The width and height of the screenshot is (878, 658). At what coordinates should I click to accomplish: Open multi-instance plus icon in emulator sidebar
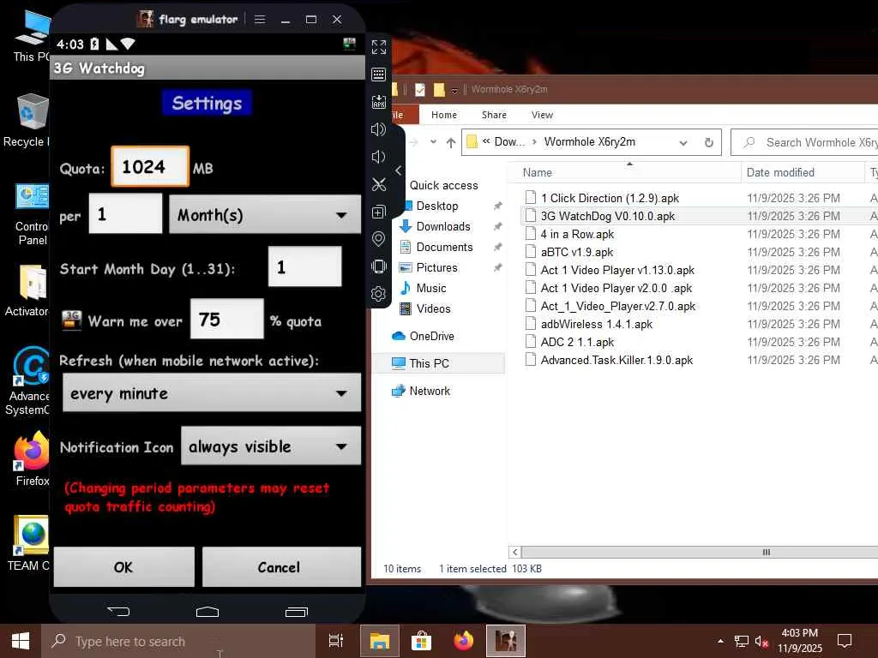(378, 212)
